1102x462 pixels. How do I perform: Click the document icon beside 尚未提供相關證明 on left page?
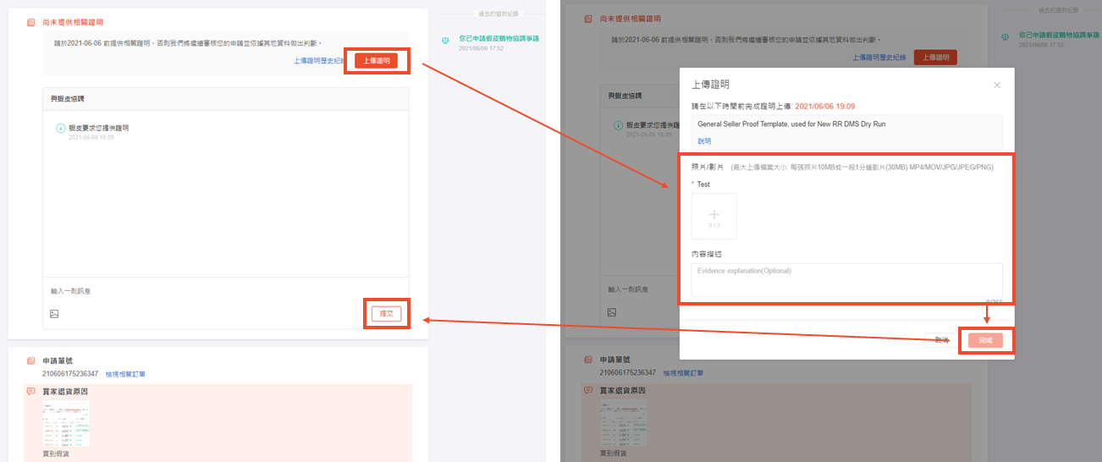(x=30, y=22)
